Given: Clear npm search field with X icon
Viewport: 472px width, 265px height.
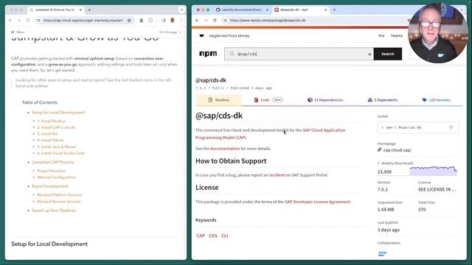Looking at the screenshot, I should tap(369, 54).
